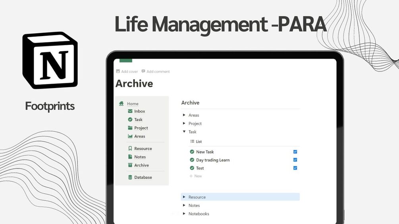Open Database page from sidebar

tap(143, 178)
